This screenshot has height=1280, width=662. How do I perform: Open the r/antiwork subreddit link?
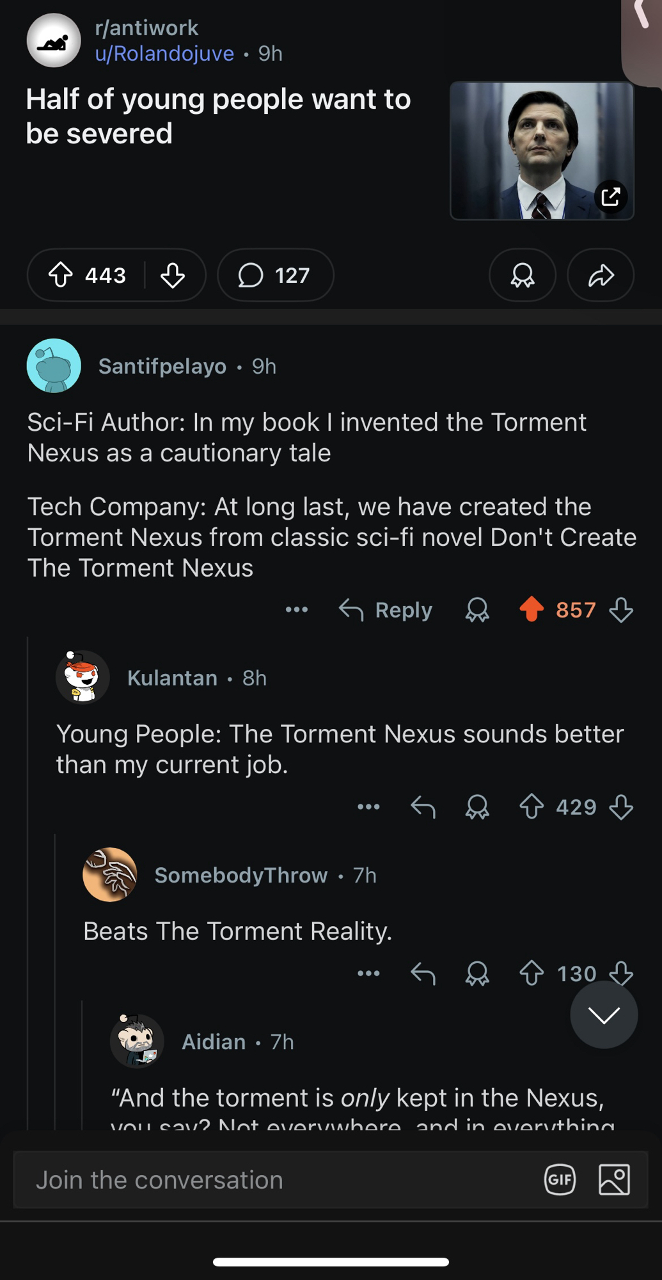click(x=146, y=28)
